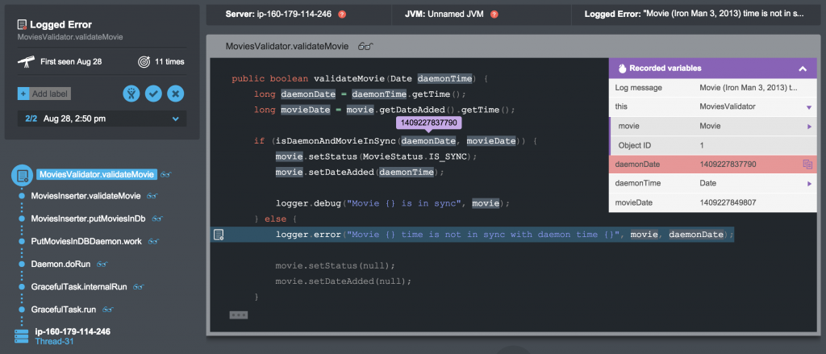
Task: Select PutMoviesInDBDaemon.work stack frame
Action: click(86, 241)
